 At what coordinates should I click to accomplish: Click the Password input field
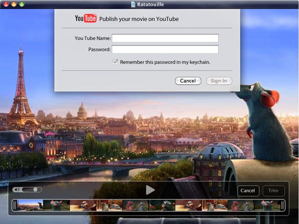click(165, 49)
